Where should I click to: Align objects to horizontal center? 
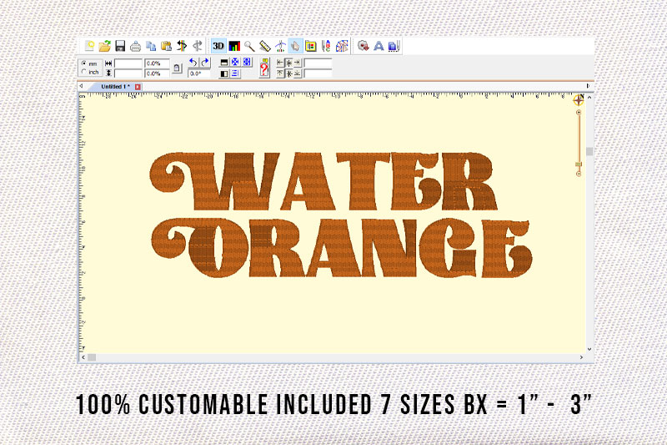pos(288,63)
